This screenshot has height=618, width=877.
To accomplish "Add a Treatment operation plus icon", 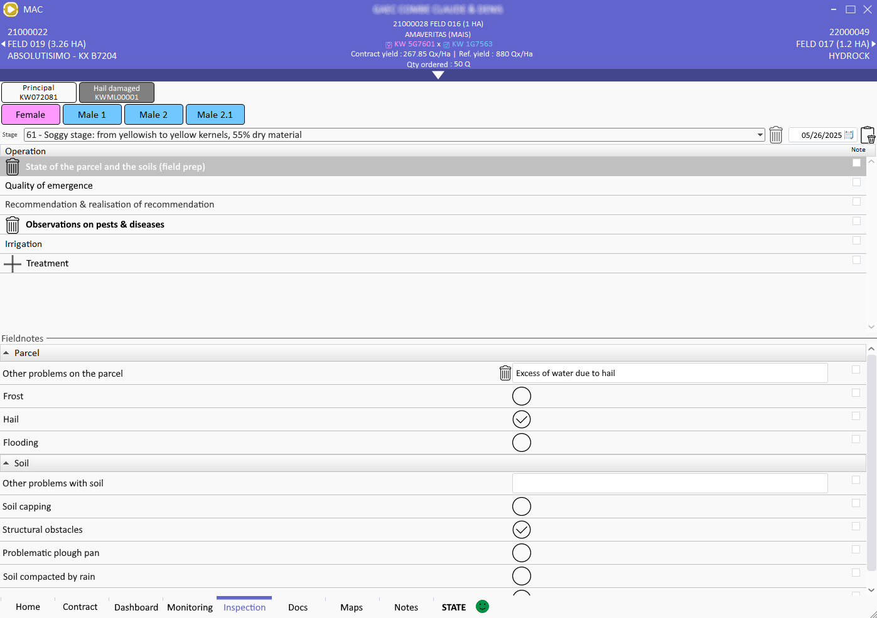I will pyautogui.click(x=13, y=263).
